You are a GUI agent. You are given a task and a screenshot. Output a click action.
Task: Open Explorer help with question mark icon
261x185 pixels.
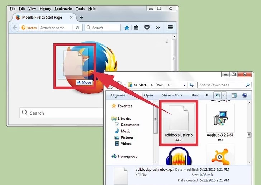click(245, 95)
